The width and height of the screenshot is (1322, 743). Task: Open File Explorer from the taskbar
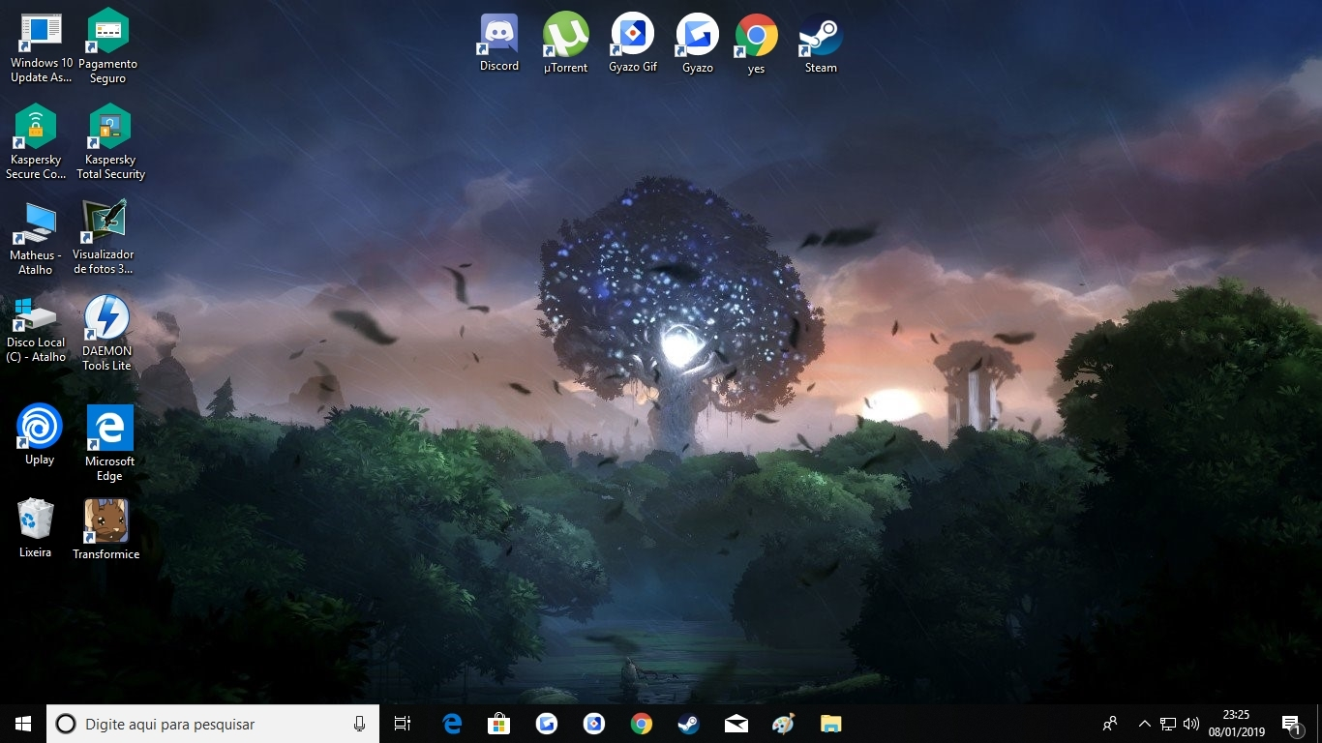coord(830,724)
